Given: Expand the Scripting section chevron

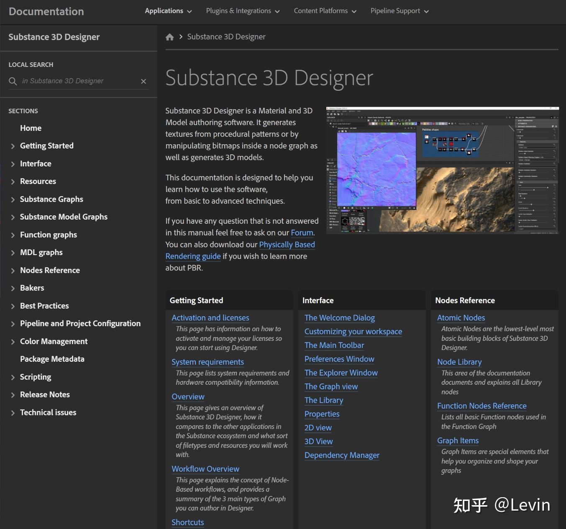Looking at the screenshot, I should point(13,377).
